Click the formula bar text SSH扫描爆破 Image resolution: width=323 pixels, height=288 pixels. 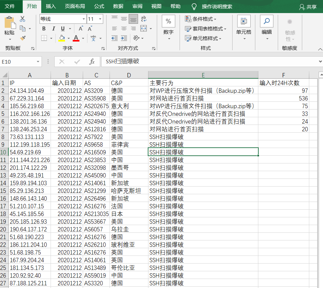(x=122, y=61)
